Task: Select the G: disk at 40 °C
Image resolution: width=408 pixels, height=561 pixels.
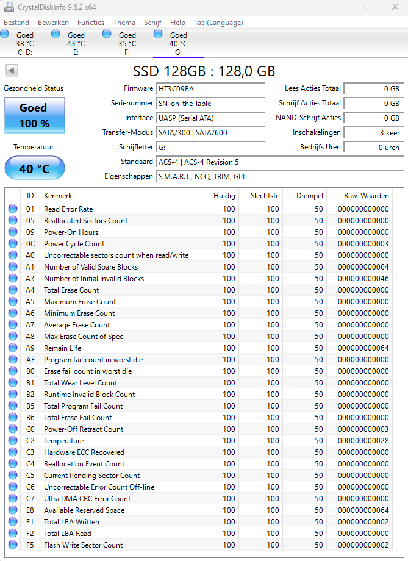Action: [179, 43]
